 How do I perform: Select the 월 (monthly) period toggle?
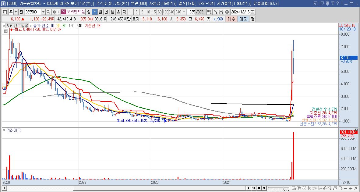click(100, 12)
